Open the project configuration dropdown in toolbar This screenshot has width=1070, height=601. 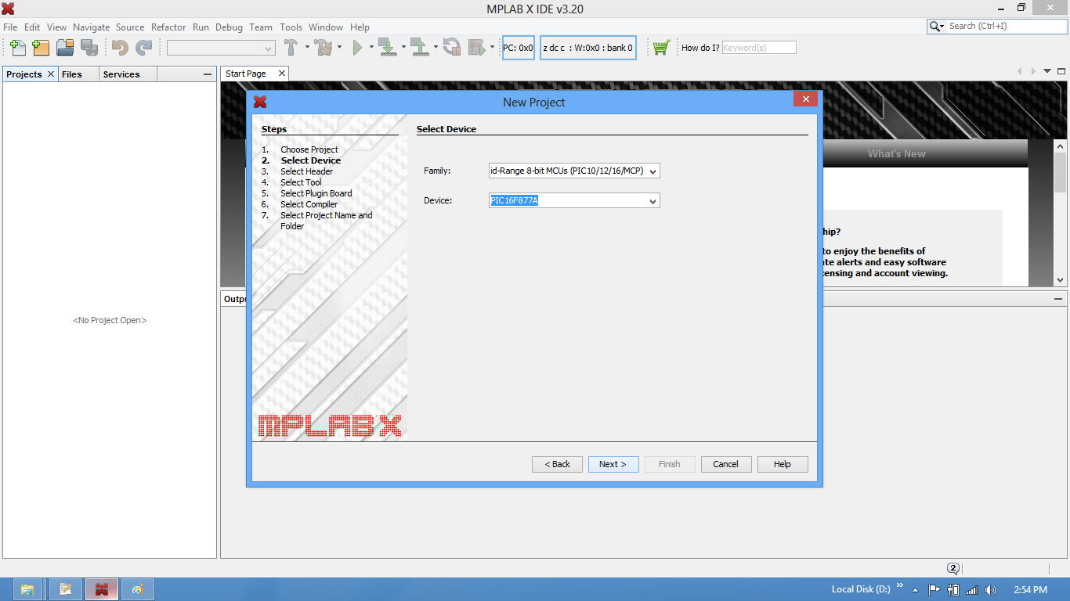tap(221, 48)
